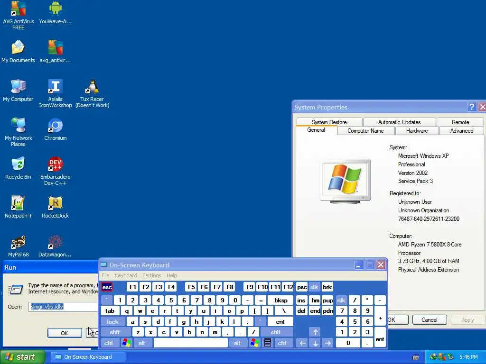
Task: Click the taskbar clock showing 5:46 PM
Action: tap(468, 357)
